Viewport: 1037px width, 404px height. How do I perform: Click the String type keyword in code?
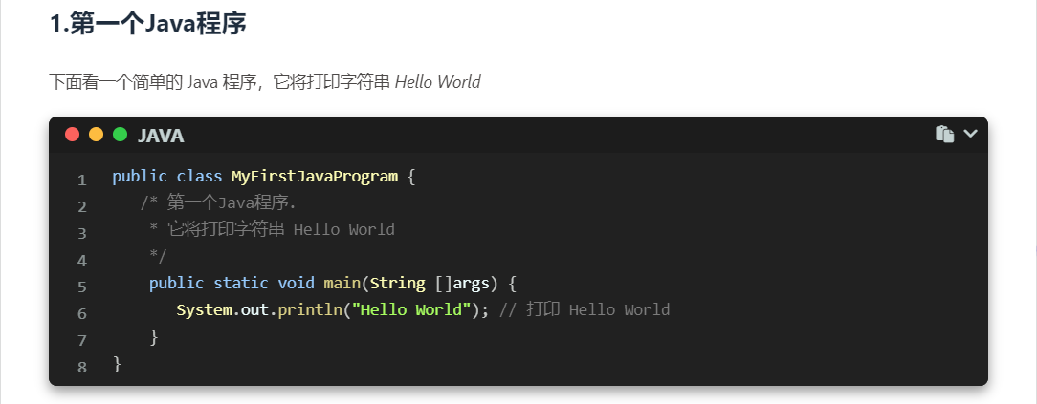pos(397,284)
